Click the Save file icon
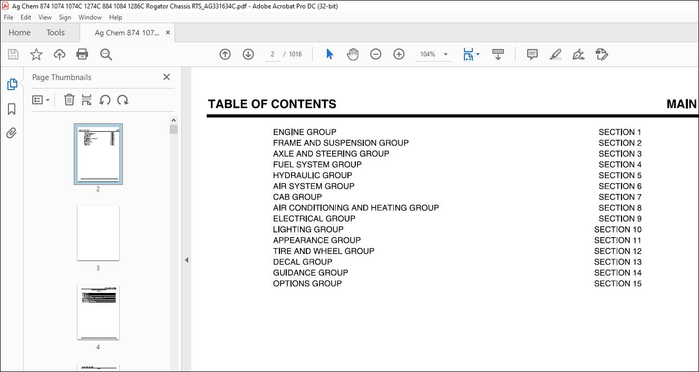The image size is (699, 372). [13, 54]
